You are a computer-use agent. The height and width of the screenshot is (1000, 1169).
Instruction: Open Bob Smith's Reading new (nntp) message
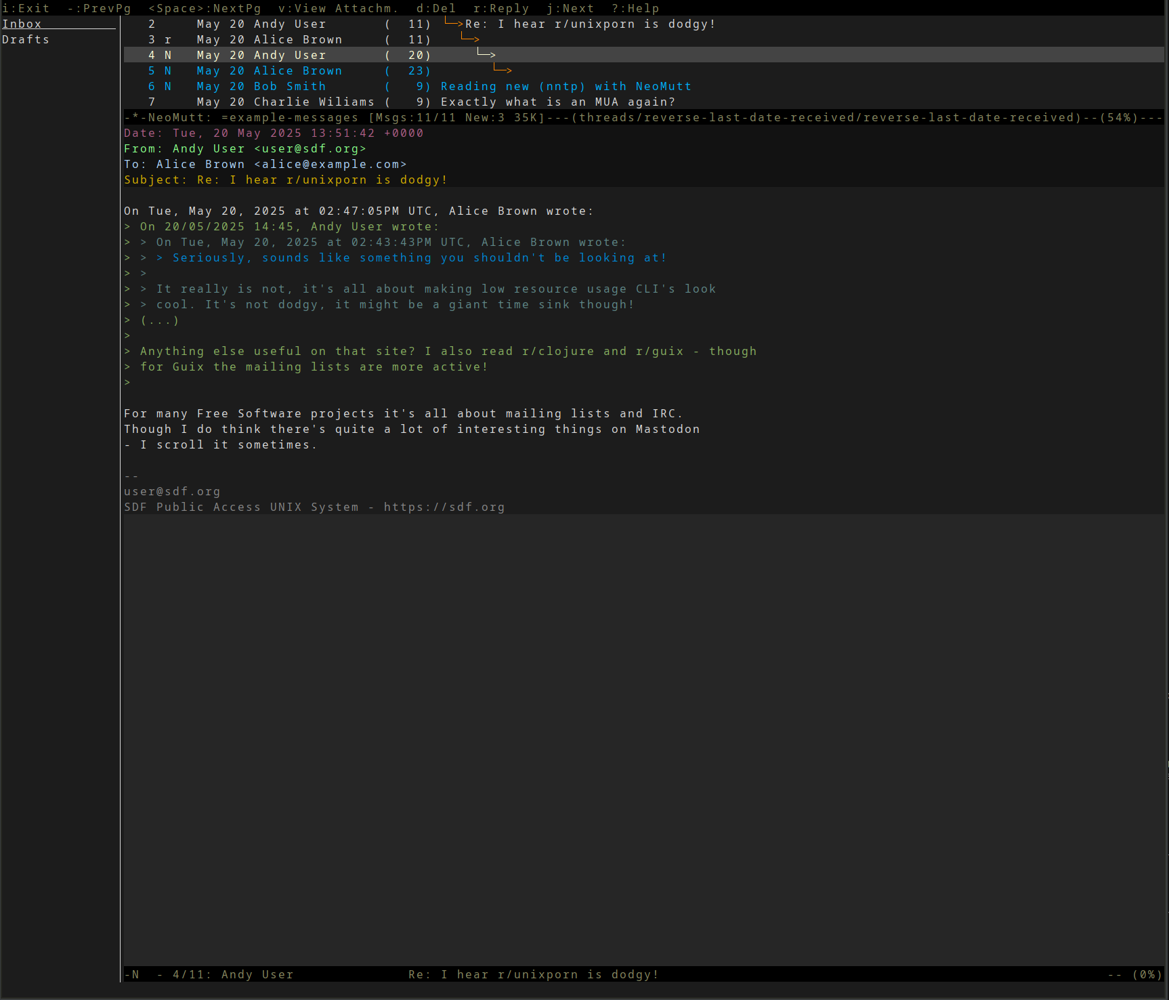(x=643, y=86)
